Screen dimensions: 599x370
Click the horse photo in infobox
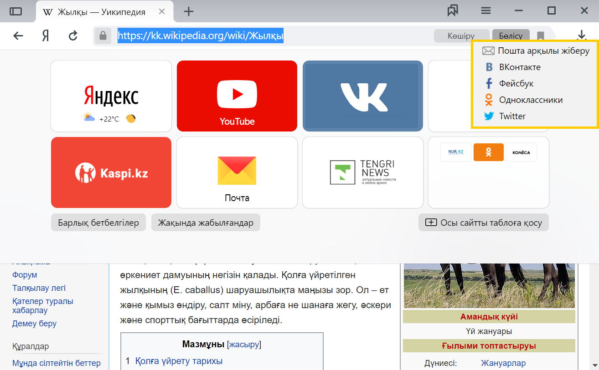[x=489, y=286]
